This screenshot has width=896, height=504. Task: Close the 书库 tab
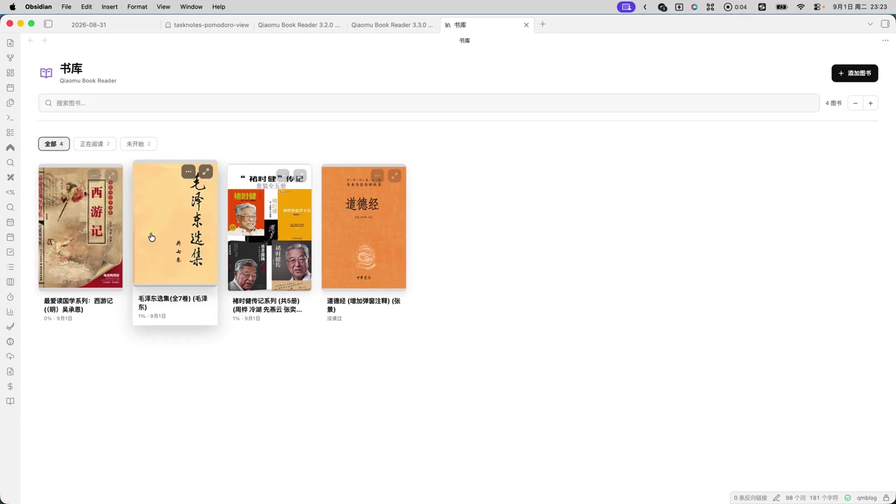[x=526, y=24]
